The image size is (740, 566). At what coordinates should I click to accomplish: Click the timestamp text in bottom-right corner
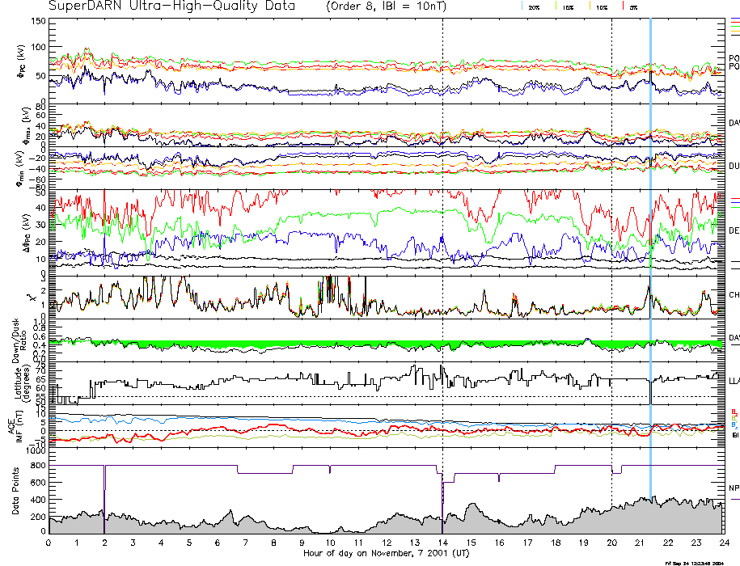pyautogui.click(x=694, y=562)
